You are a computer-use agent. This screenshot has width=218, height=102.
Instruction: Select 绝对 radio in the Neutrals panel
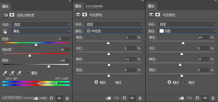click(112, 82)
